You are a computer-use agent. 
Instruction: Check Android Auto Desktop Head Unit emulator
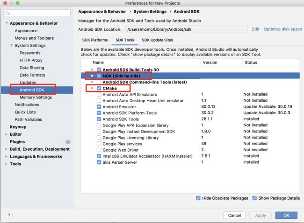pos(99,101)
